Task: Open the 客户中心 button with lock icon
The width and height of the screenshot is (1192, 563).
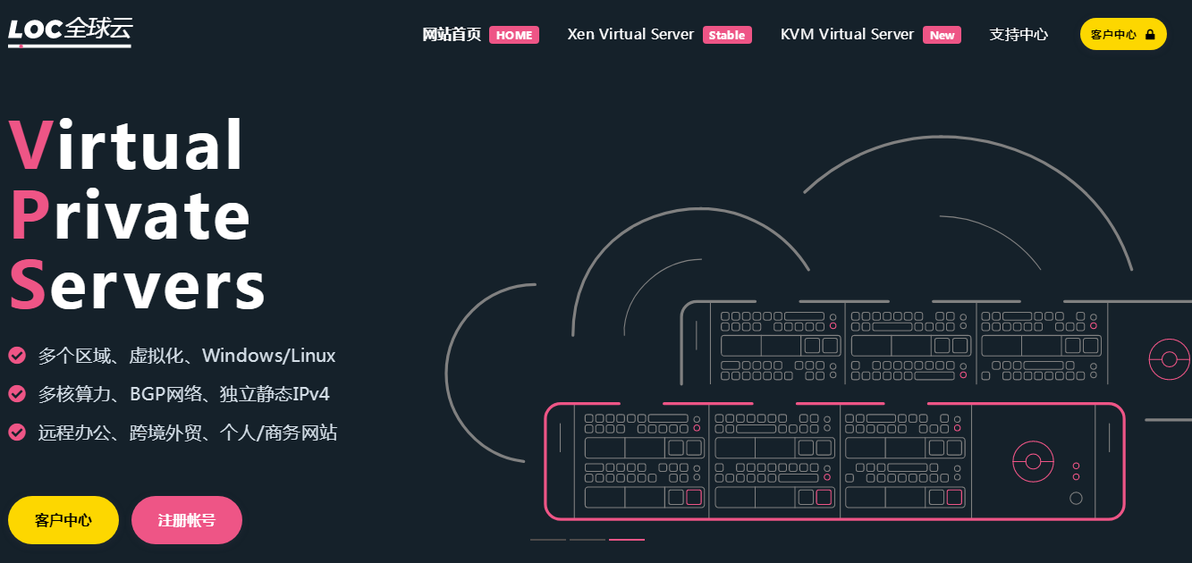Action: pos(1123,34)
